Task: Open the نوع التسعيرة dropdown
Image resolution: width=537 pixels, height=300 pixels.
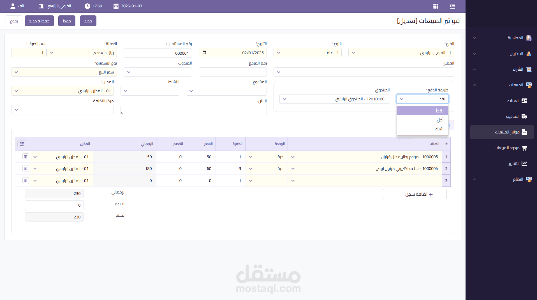Action: 64,72
